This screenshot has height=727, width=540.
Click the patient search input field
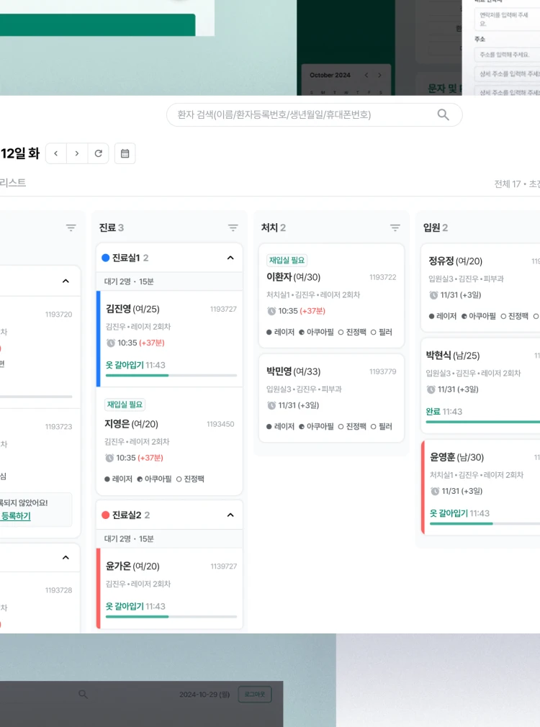tap(314, 114)
